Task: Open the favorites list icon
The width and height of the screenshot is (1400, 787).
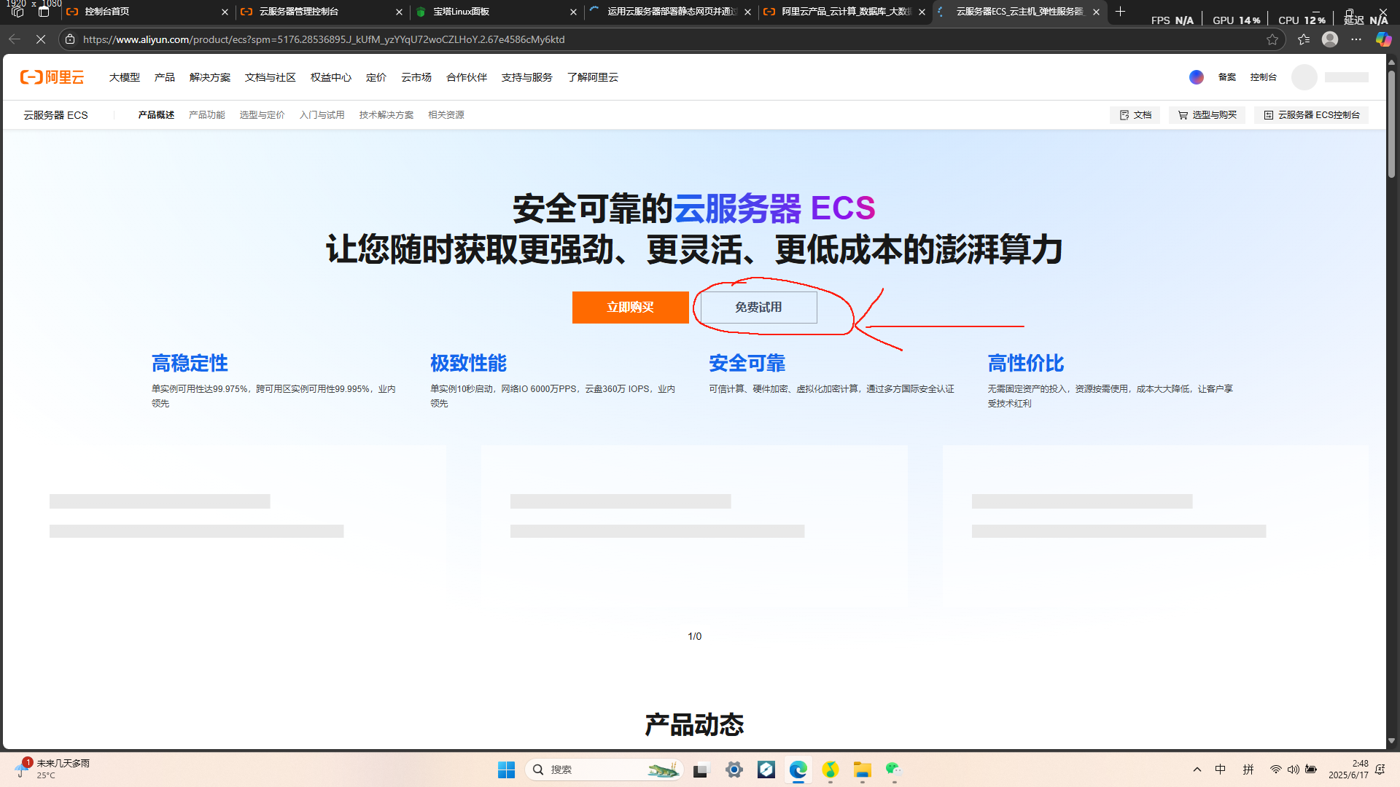Action: pos(1304,39)
